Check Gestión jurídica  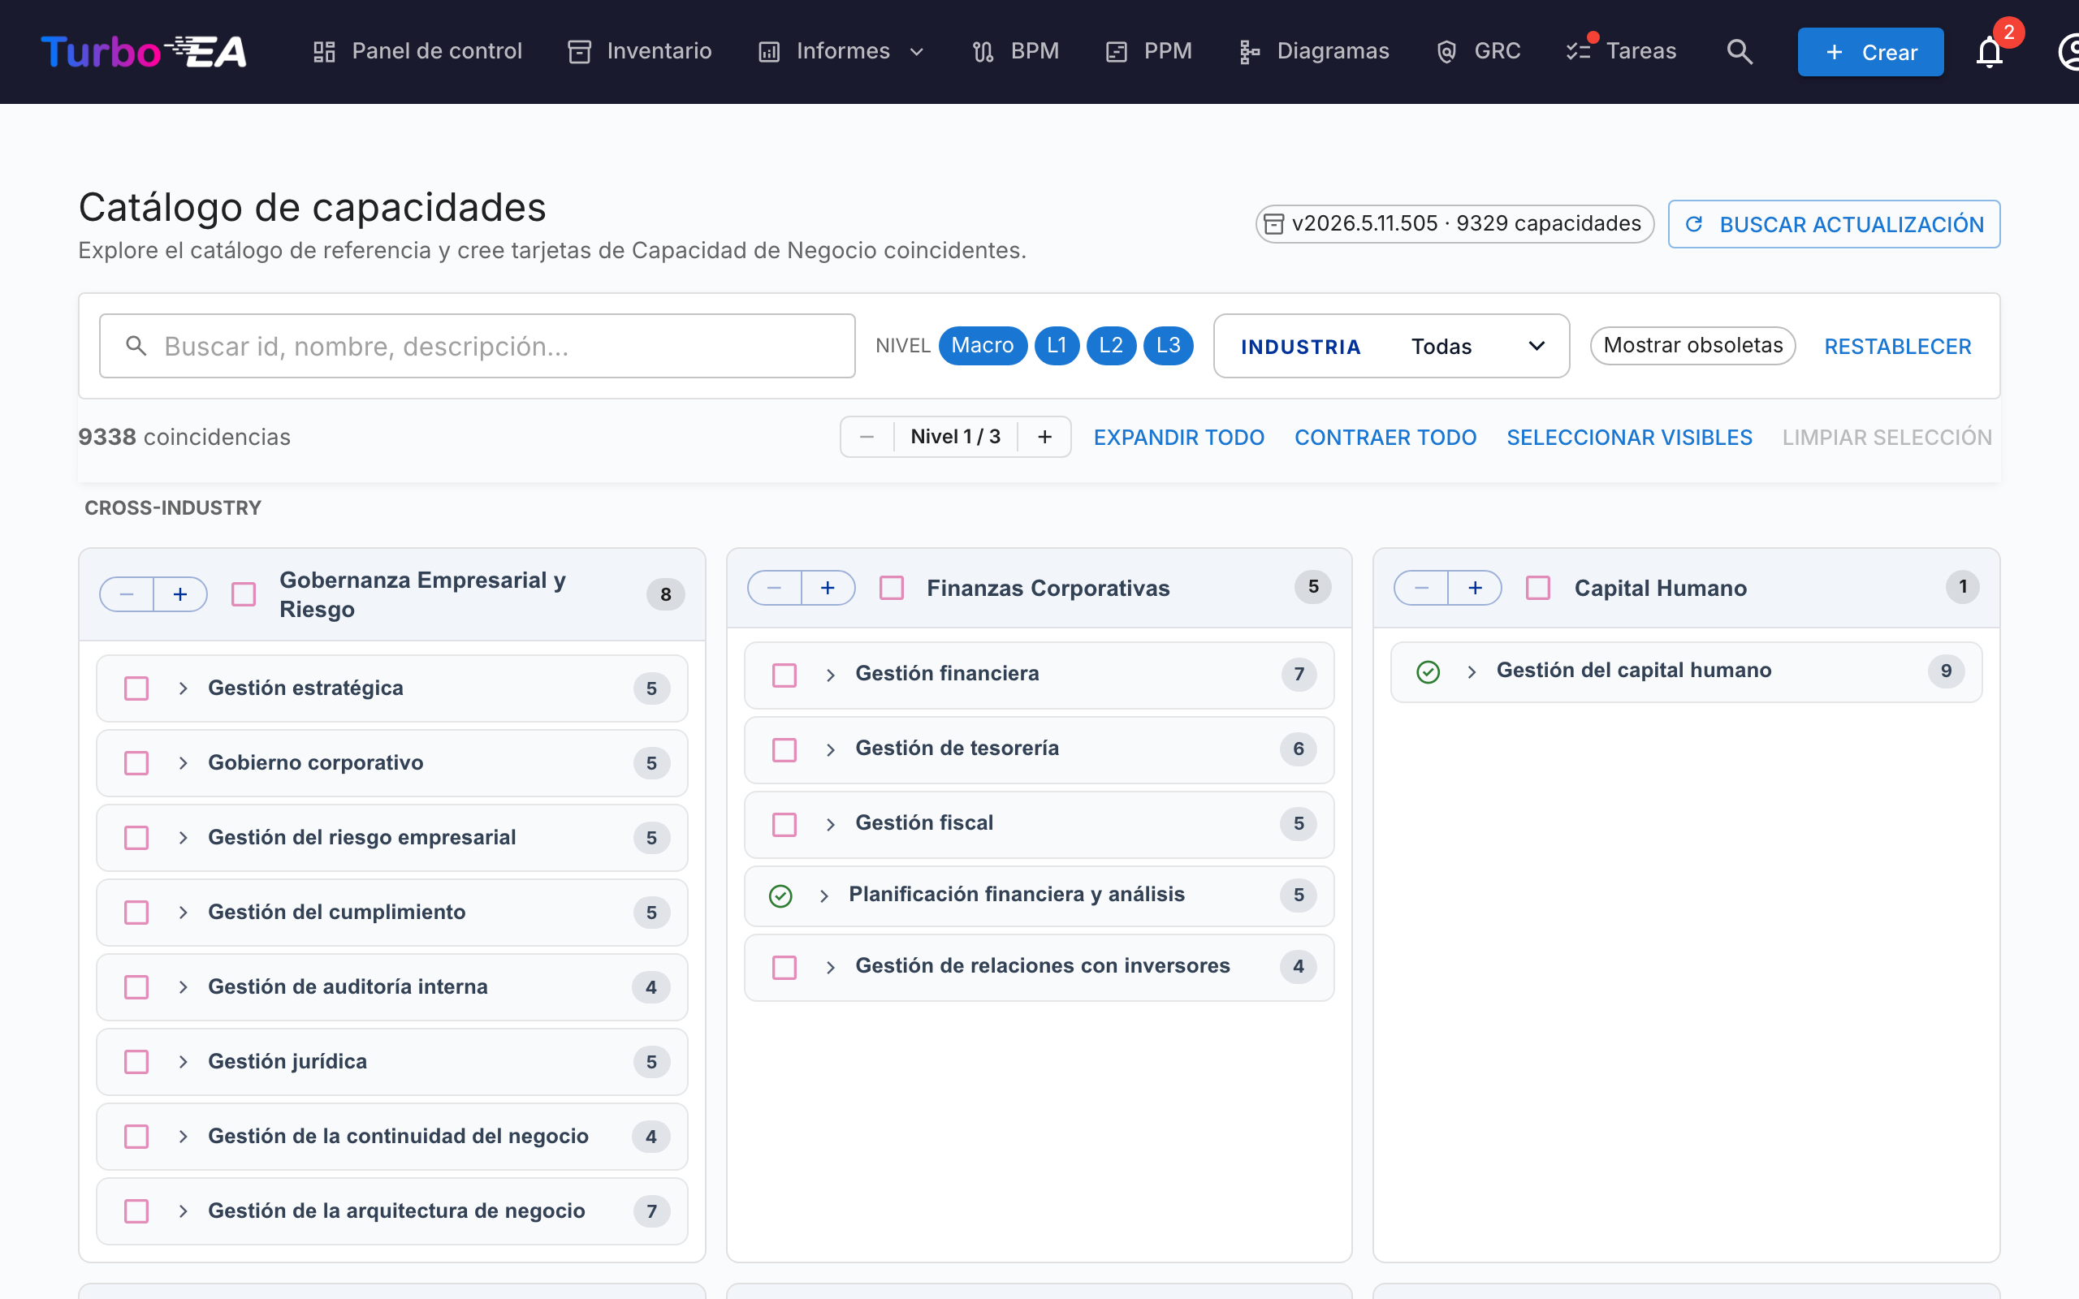tap(136, 1062)
